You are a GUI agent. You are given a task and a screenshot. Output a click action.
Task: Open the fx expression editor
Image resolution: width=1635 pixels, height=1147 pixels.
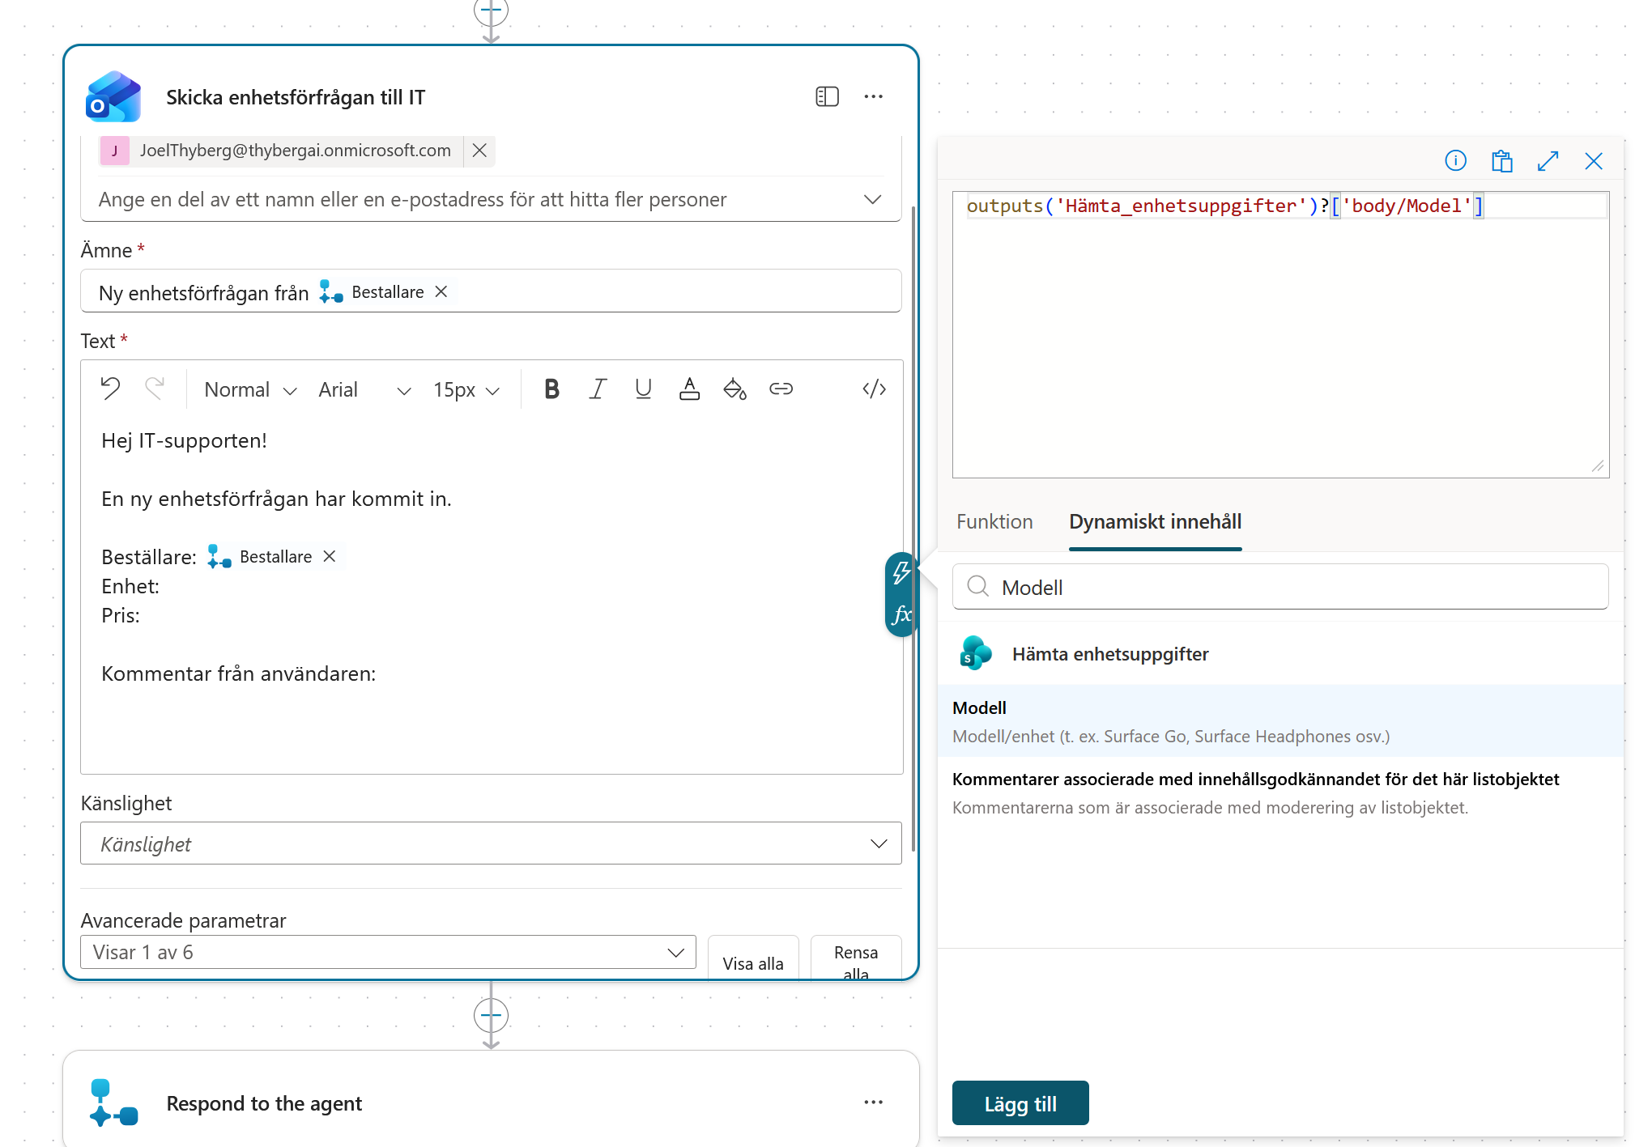pyautogui.click(x=901, y=615)
